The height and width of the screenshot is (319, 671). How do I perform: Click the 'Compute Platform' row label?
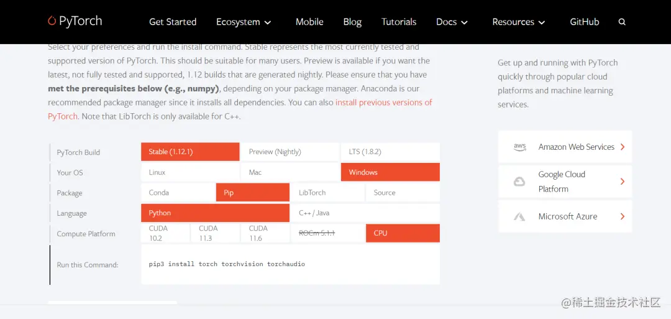pyautogui.click(x=86, y=234)
